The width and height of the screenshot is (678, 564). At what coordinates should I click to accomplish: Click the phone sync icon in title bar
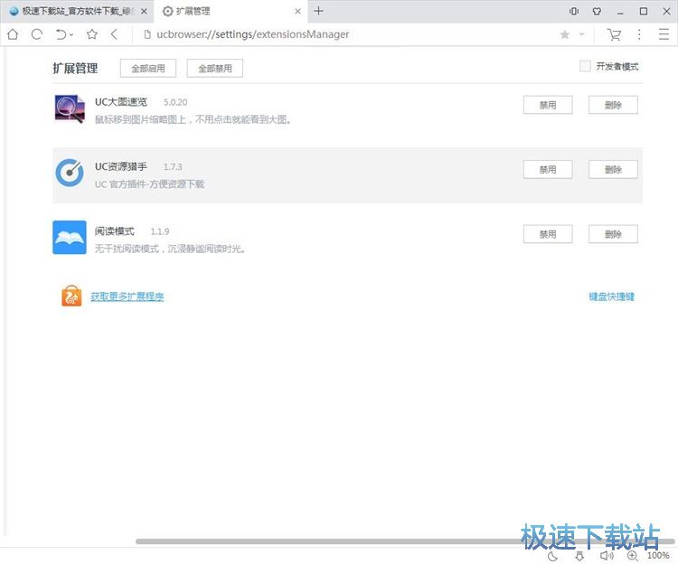click(x=574, y=11)
